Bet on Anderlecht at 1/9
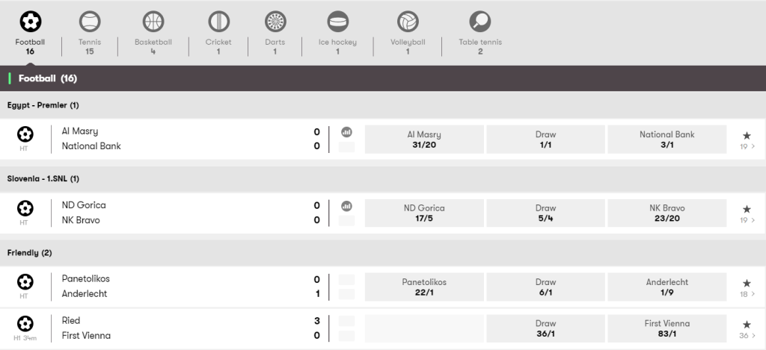 pyautogui.click(x=667, y=287)
